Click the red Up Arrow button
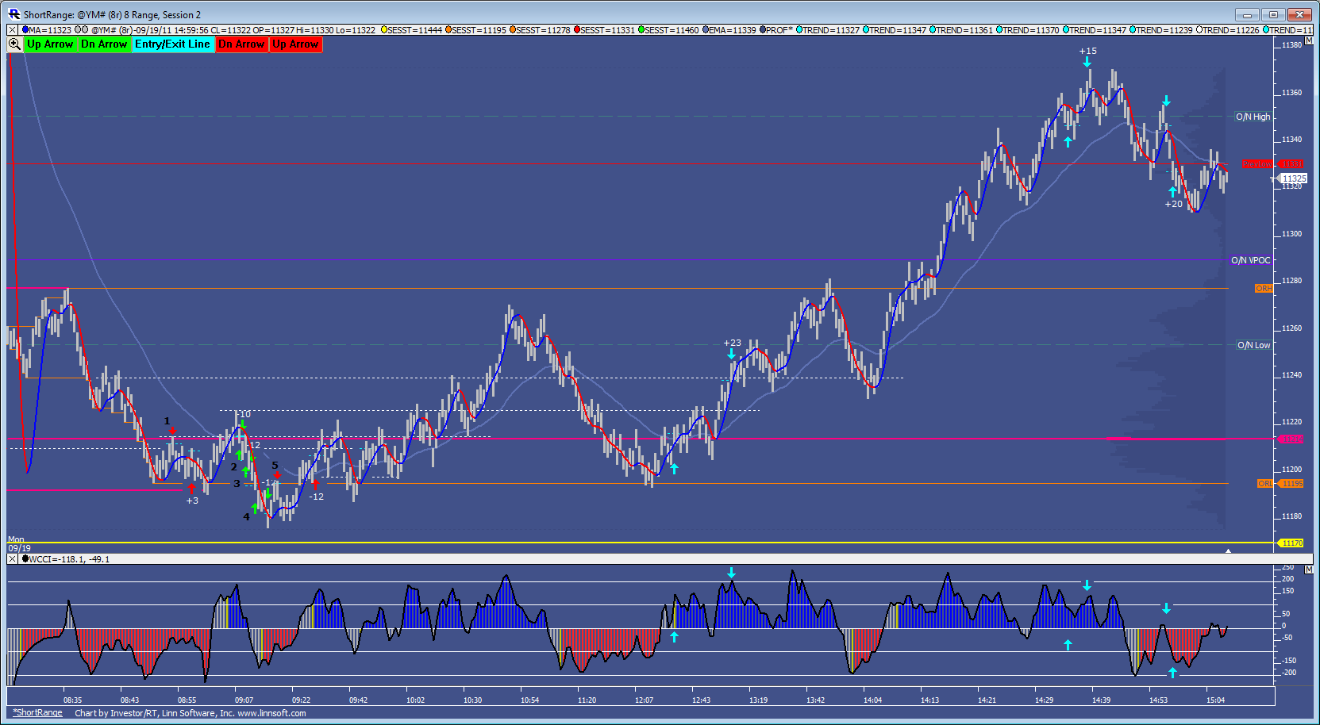 pos(295,44)
